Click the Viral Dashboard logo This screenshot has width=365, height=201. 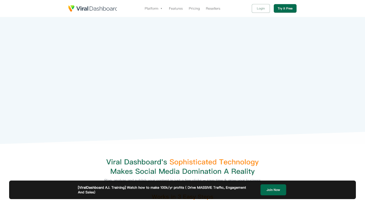(93, 9)
